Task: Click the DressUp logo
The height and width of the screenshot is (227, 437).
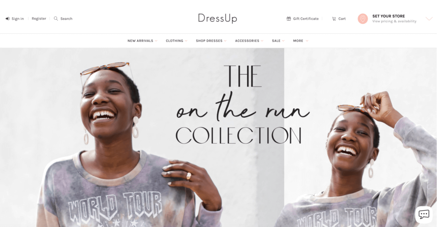Action: pyautogui.click(x=217, y=18)
